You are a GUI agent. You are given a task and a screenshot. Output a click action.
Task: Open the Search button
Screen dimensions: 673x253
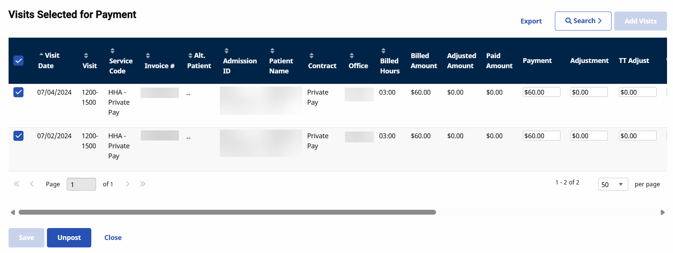tap(583, 21)
